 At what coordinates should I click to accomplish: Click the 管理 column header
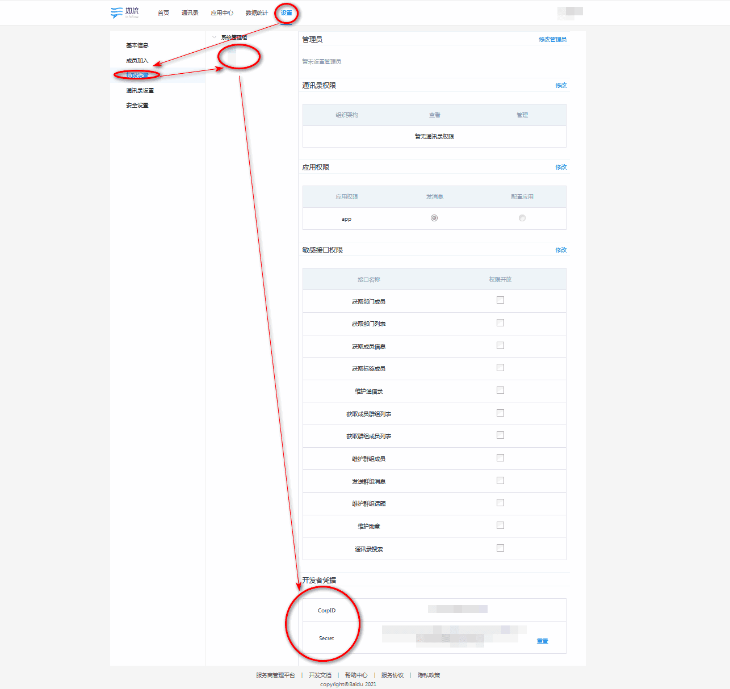pos(522,115)
